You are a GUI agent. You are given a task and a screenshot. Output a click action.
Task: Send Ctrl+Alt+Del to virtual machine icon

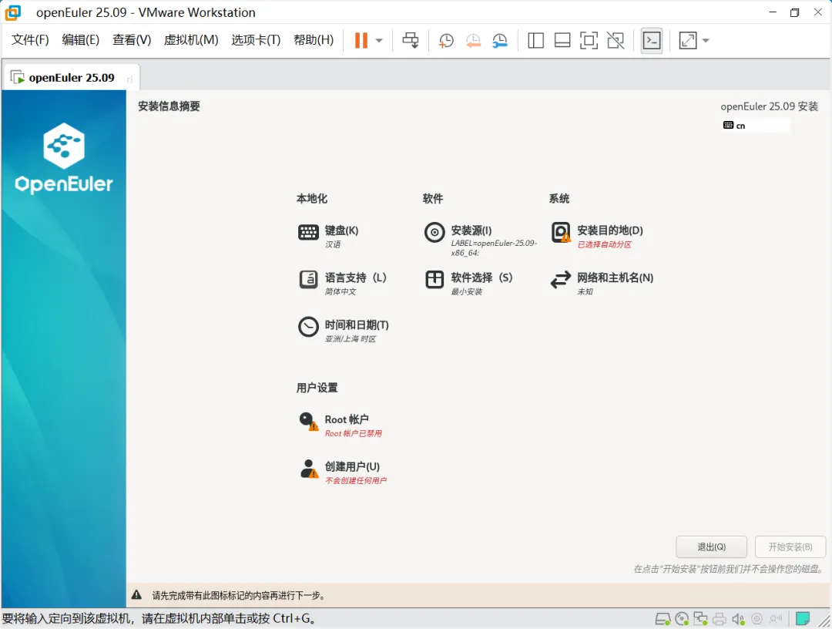410,40
